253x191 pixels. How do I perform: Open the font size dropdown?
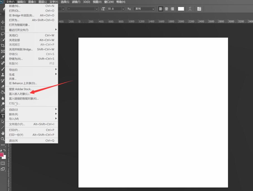pos(123,9)
